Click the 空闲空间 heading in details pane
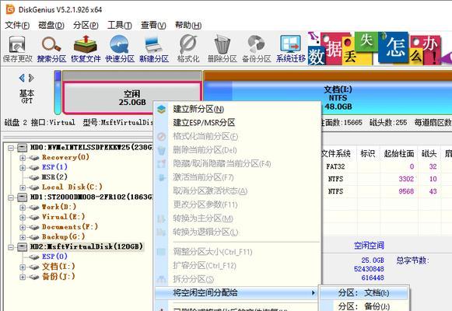The height and width of the screenshot is (311, 452). click(369, 246)
